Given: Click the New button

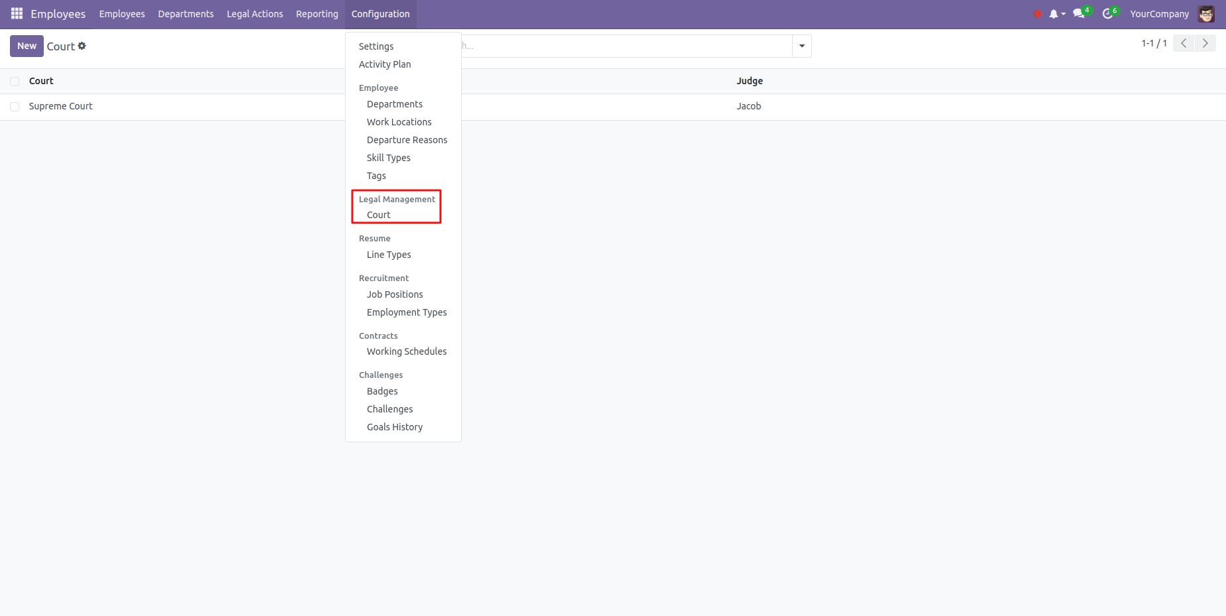Looking at the screenshot, I should (27, 46).
